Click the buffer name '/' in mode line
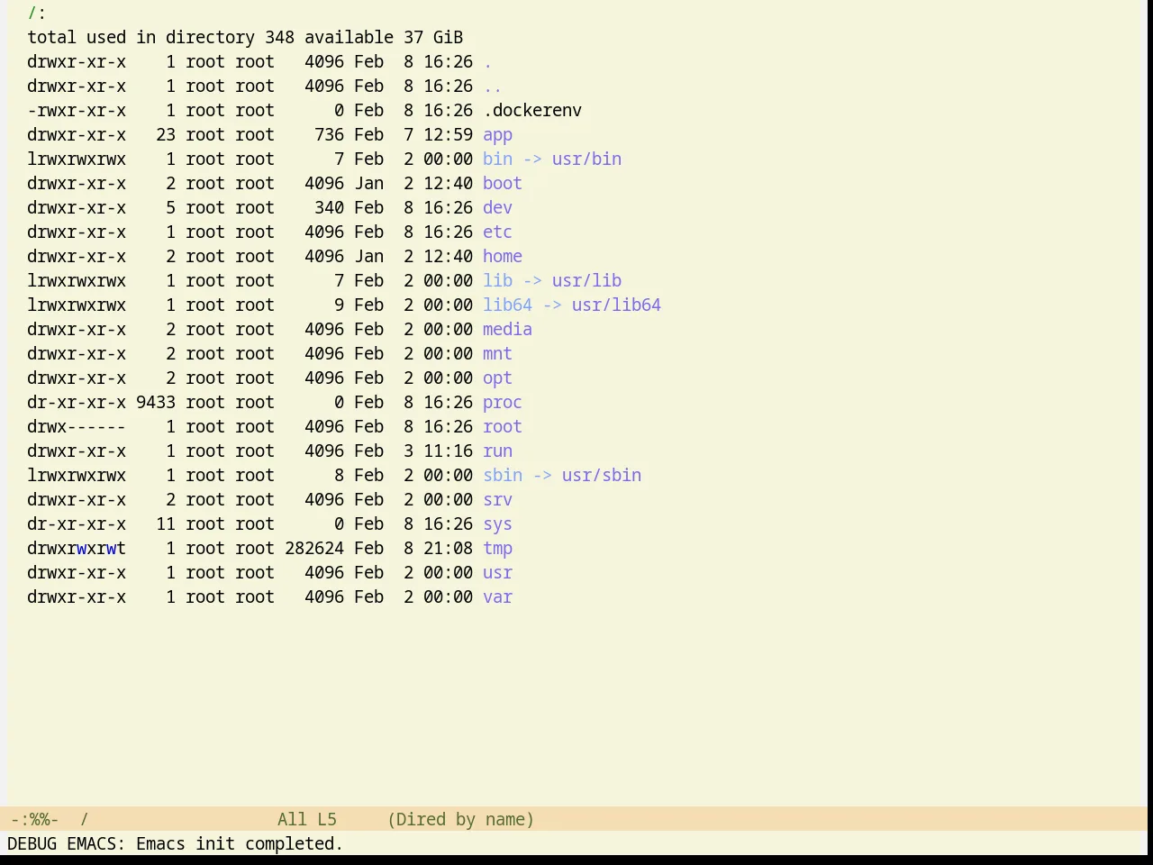Image resolution: width=1153 pixels, height=865 pixels. [84, 819]
